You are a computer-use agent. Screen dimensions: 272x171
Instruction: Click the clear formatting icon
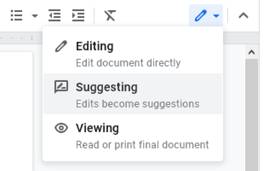click(x=110, y=16)
